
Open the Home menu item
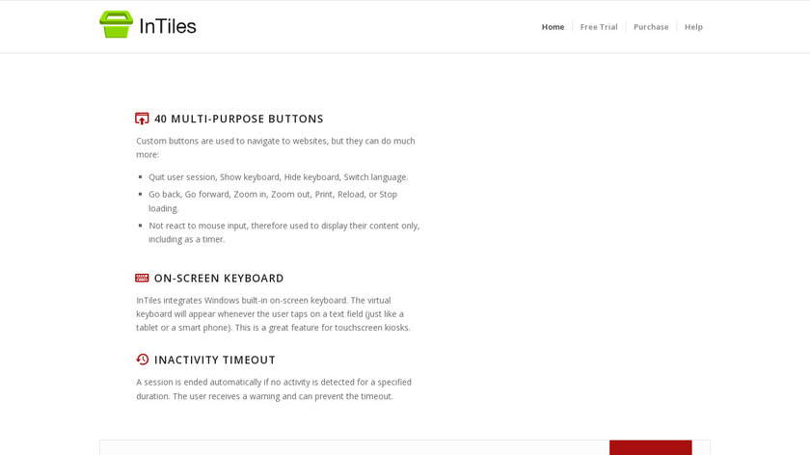click(x=553, y=27)
